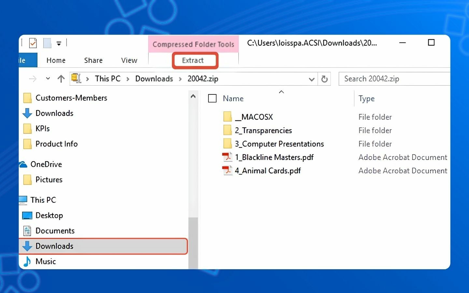Go up one folder level with Up arrow
This screenshot has height=293, width=469.
(61, 79)
